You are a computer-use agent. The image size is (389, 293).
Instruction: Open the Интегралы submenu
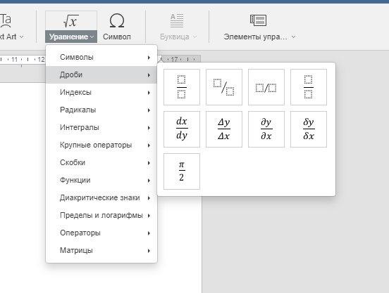pyautogui.click(x=101, y=127)
